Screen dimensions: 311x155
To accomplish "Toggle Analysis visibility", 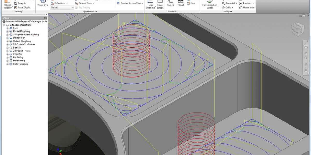I will click(16, 3).
